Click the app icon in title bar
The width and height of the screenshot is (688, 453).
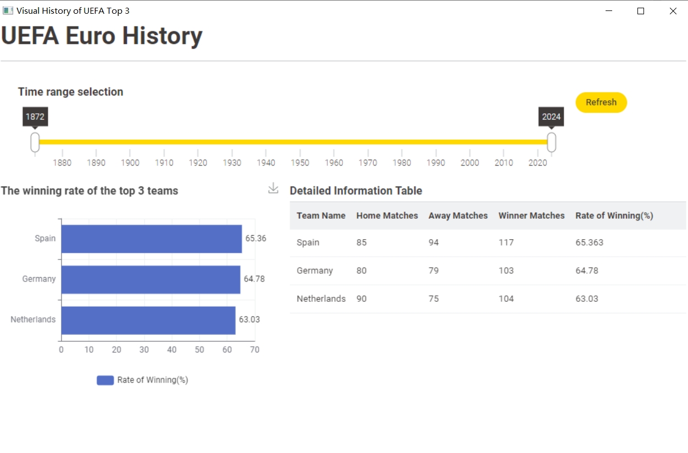coord(8,10)
